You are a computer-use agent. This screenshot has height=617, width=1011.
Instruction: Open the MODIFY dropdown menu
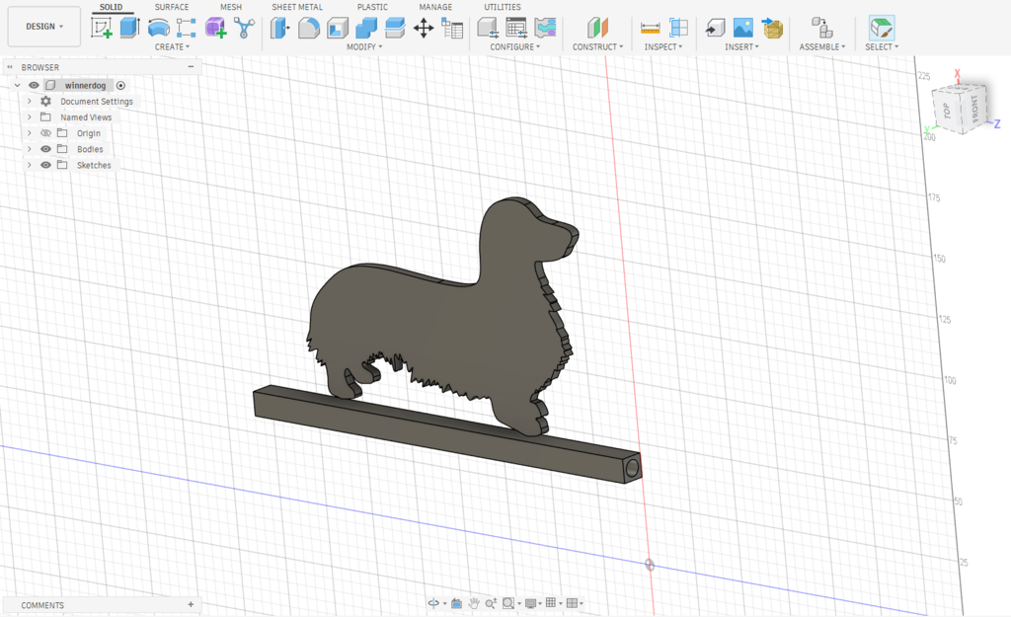coord(364,47)
